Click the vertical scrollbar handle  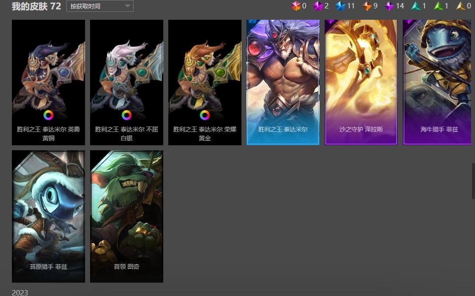473,181
